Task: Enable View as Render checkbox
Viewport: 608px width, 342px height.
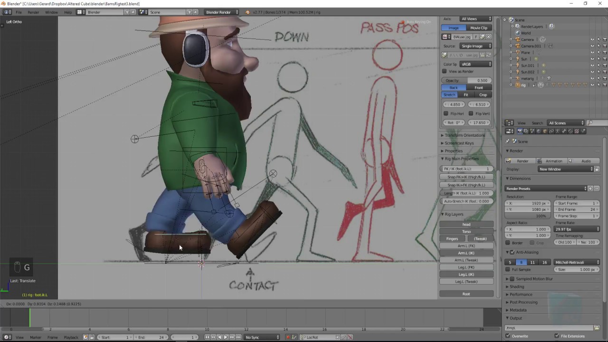Action: [445, 71]
